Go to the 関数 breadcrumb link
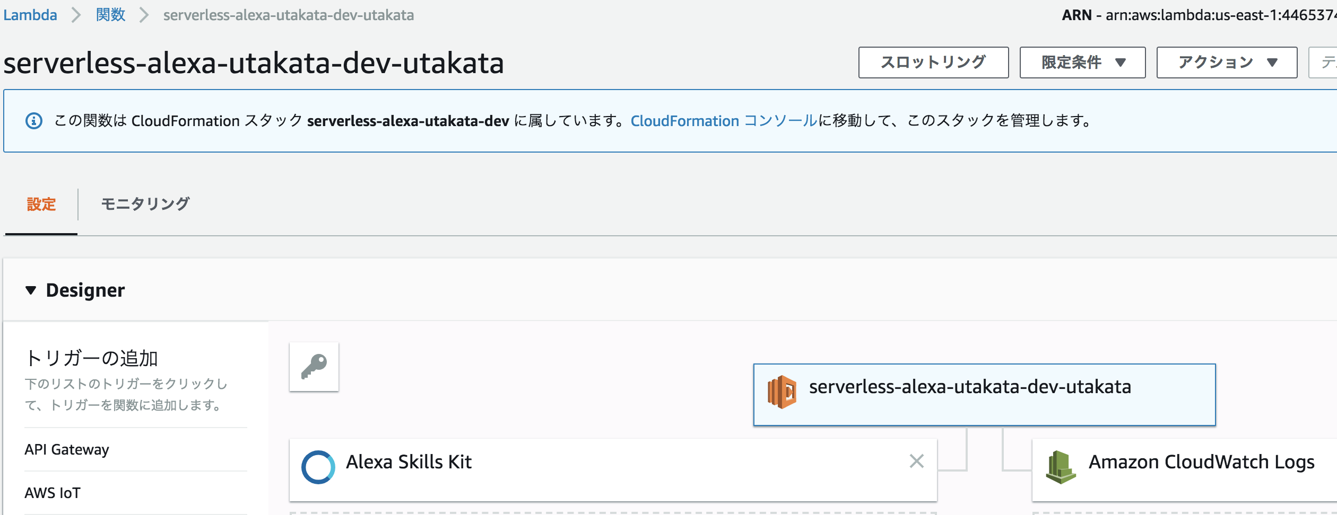The height and width of the screenshot is (515, 1337). 110,15
